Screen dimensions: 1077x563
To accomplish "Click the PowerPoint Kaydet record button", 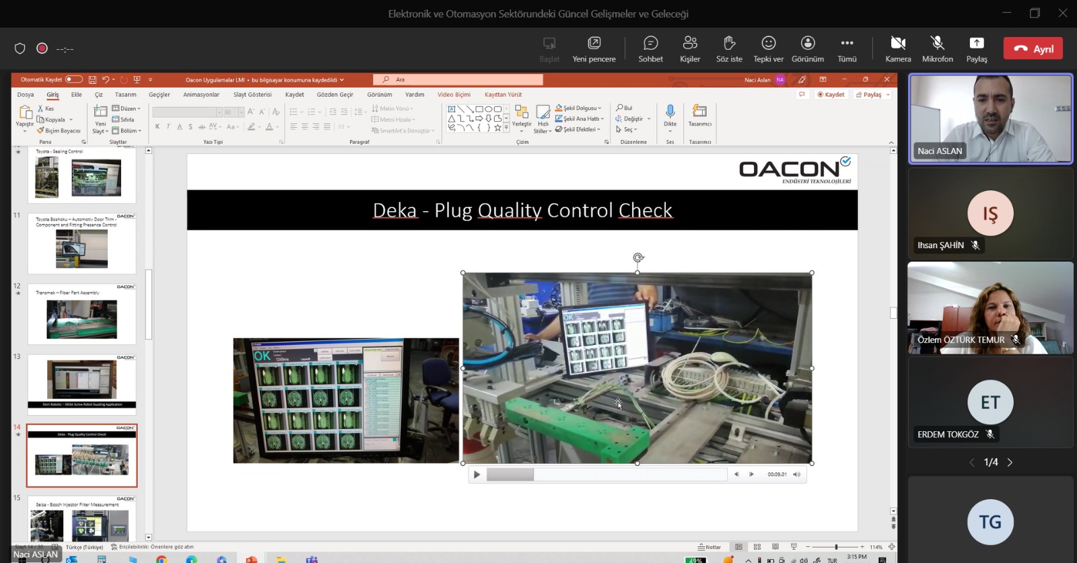I will (x=831, y=95).
